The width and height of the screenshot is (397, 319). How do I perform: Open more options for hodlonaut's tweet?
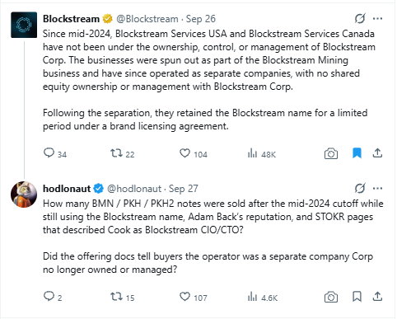click(377, 189)
